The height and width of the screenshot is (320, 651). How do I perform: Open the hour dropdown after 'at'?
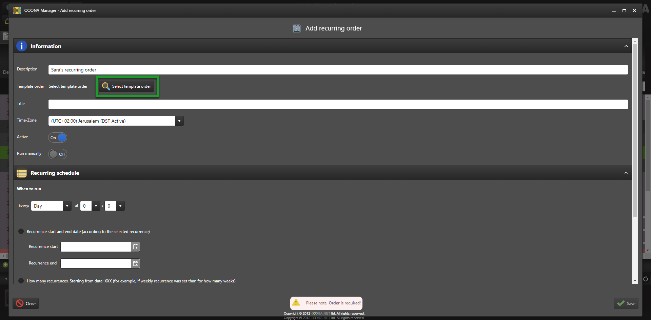(x=96, y=206)
